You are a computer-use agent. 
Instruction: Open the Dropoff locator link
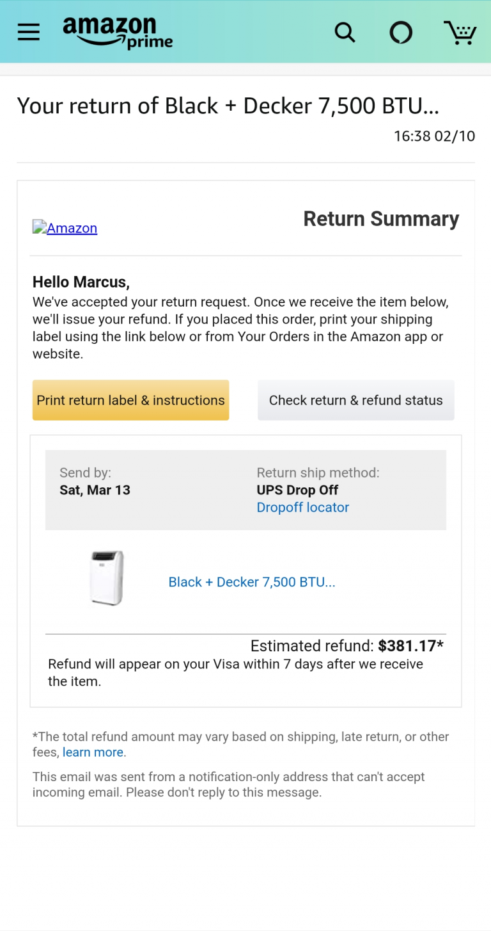pos(302,507)
